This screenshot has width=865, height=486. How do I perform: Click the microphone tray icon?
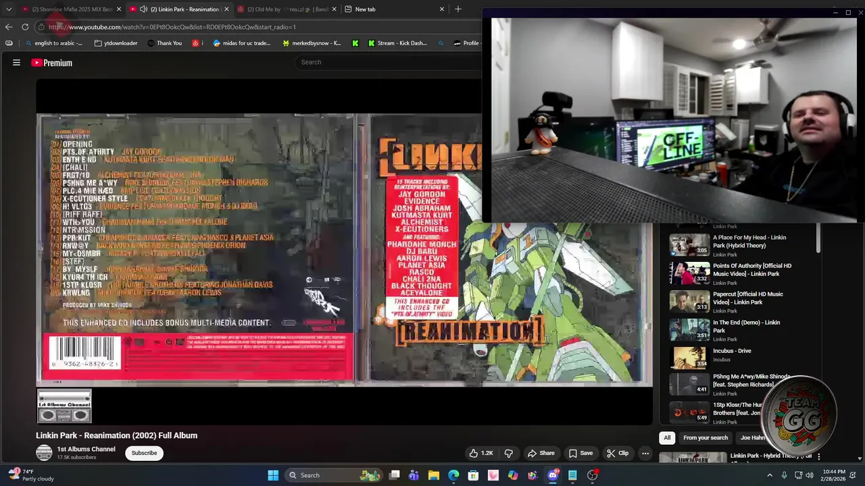click(784, 475)
